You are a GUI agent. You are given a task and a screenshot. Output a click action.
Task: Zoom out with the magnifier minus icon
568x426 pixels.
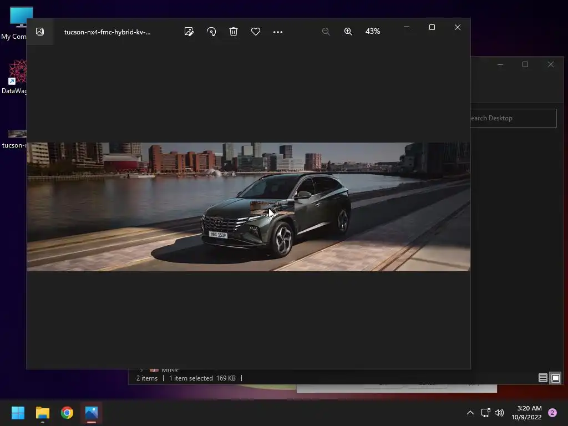tap(326, 32)
